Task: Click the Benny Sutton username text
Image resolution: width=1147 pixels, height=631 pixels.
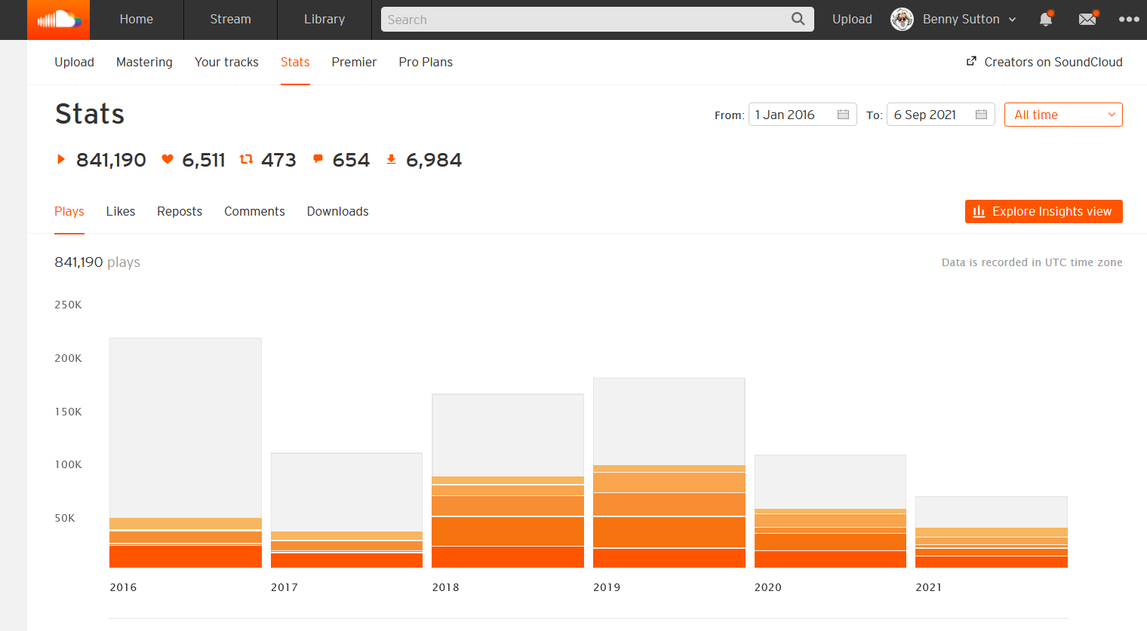Action: point(961,20)
